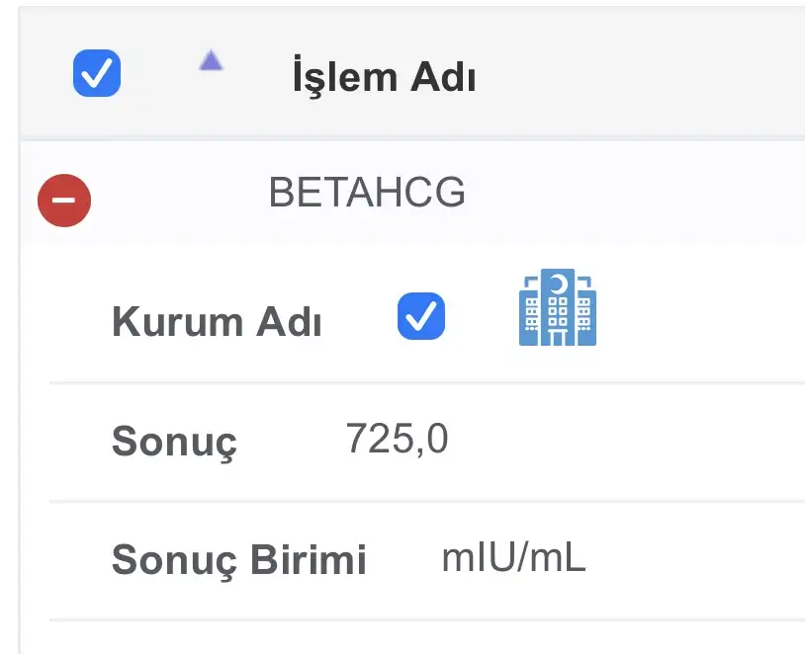Sort ascending using the purple triangle arrow

[x=211, y=60]
